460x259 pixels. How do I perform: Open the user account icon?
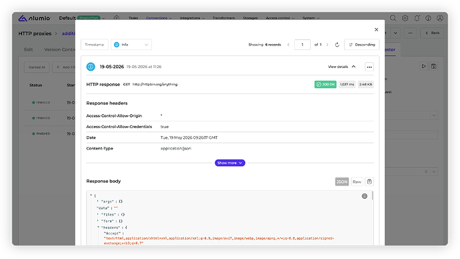(x=440, y=18)
